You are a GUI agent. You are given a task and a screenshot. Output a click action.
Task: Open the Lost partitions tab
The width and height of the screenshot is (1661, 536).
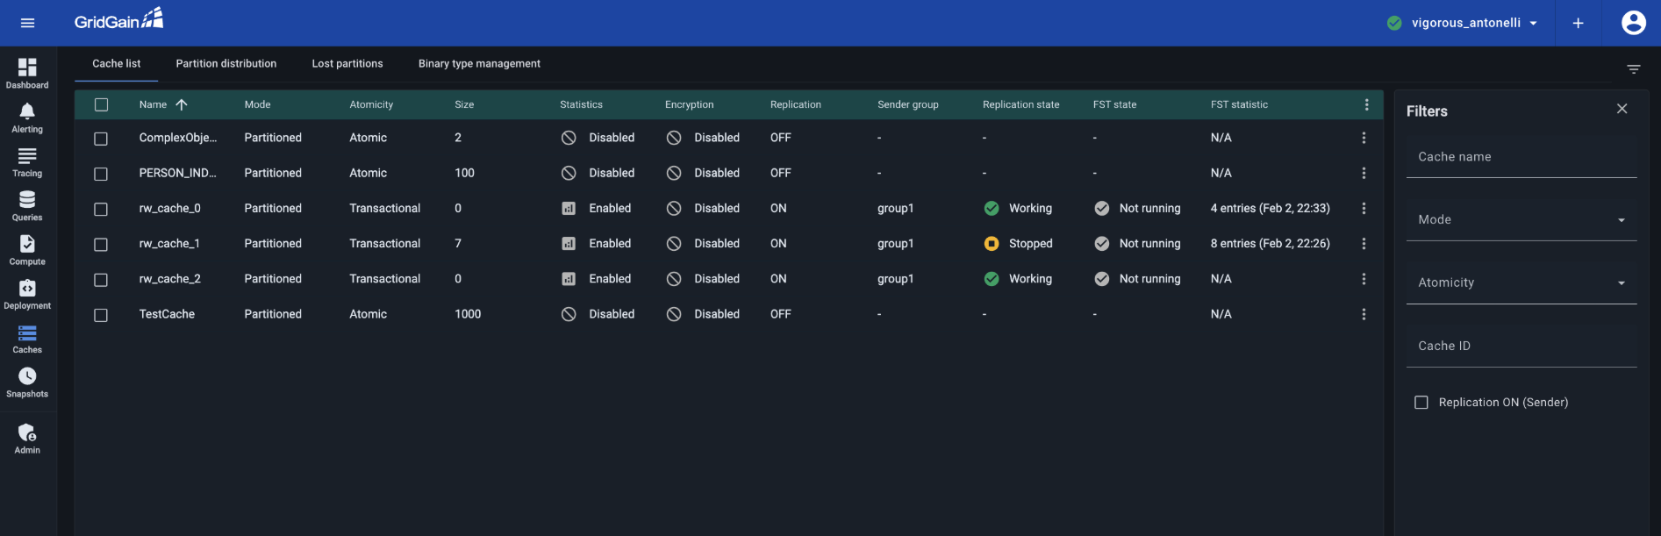[347, 64]
